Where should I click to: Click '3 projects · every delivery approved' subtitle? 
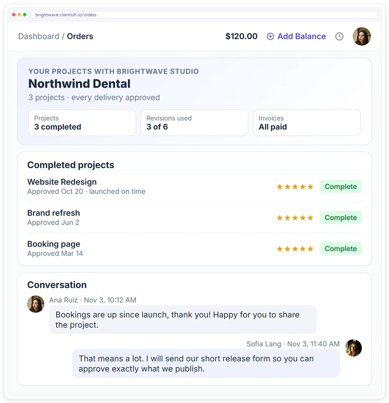(94, 98)
